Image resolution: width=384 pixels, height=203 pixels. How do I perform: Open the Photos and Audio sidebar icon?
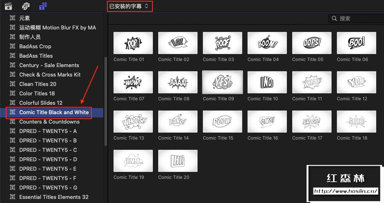click(x=26, y=6)
